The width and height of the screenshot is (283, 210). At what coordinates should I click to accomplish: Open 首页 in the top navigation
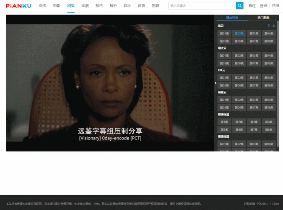pos(43,5)
